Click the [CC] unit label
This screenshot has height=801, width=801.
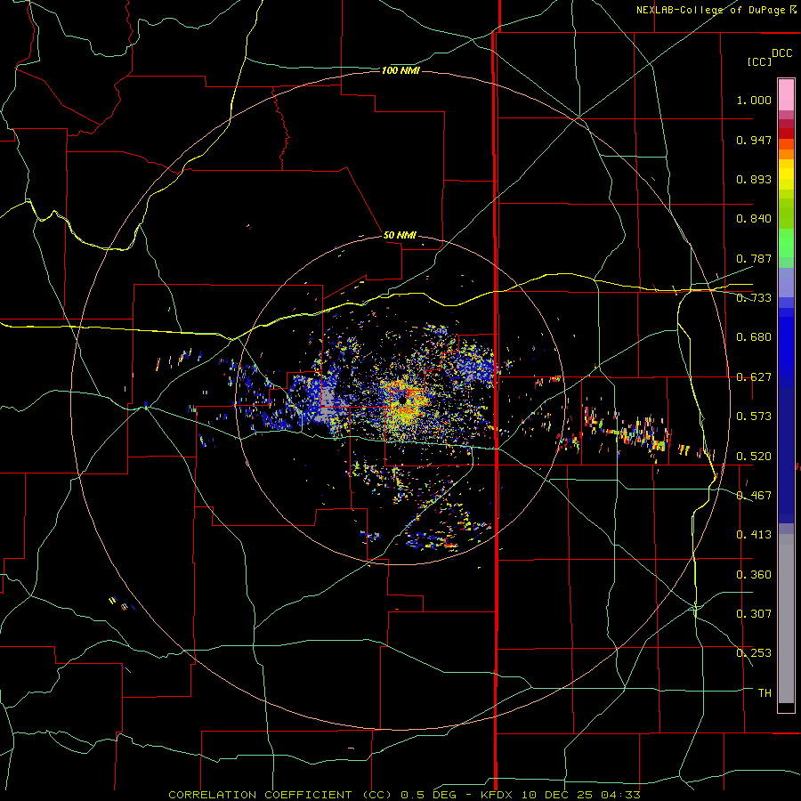[759, 61]
